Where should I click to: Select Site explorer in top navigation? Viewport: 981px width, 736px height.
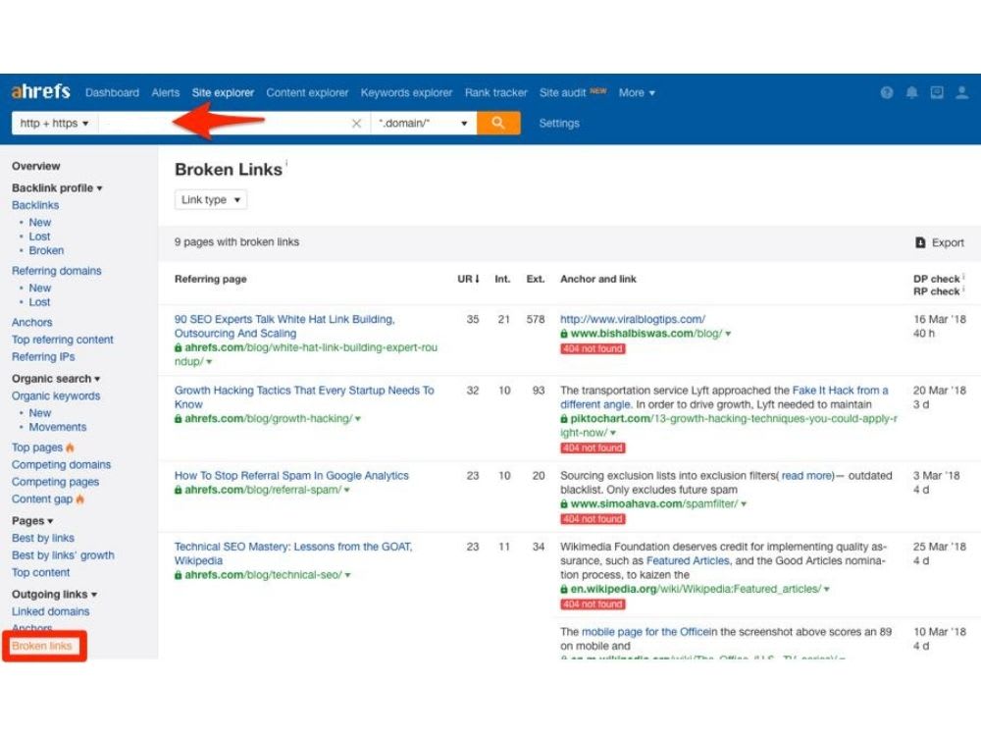(x=223, y=92)
